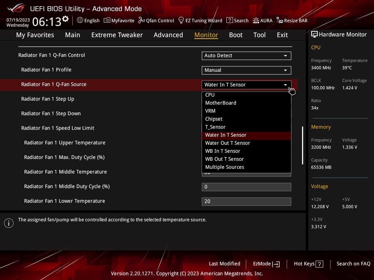
Task: Select Water Out T Sensor option
Action: (x=247, y=143)
